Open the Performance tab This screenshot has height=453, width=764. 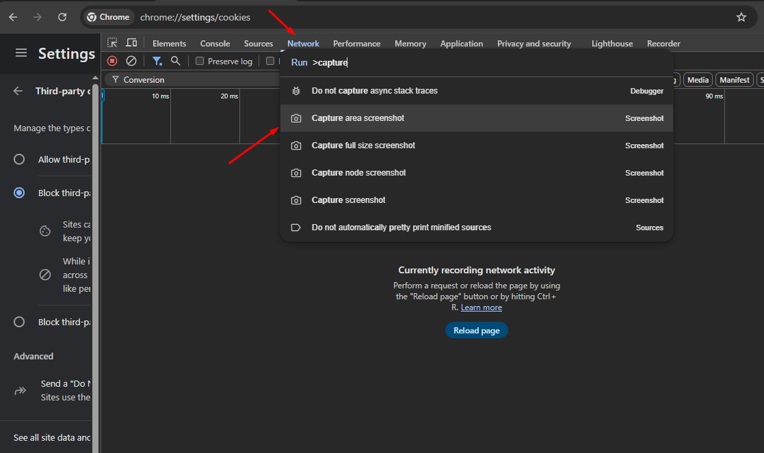(356, 43)
